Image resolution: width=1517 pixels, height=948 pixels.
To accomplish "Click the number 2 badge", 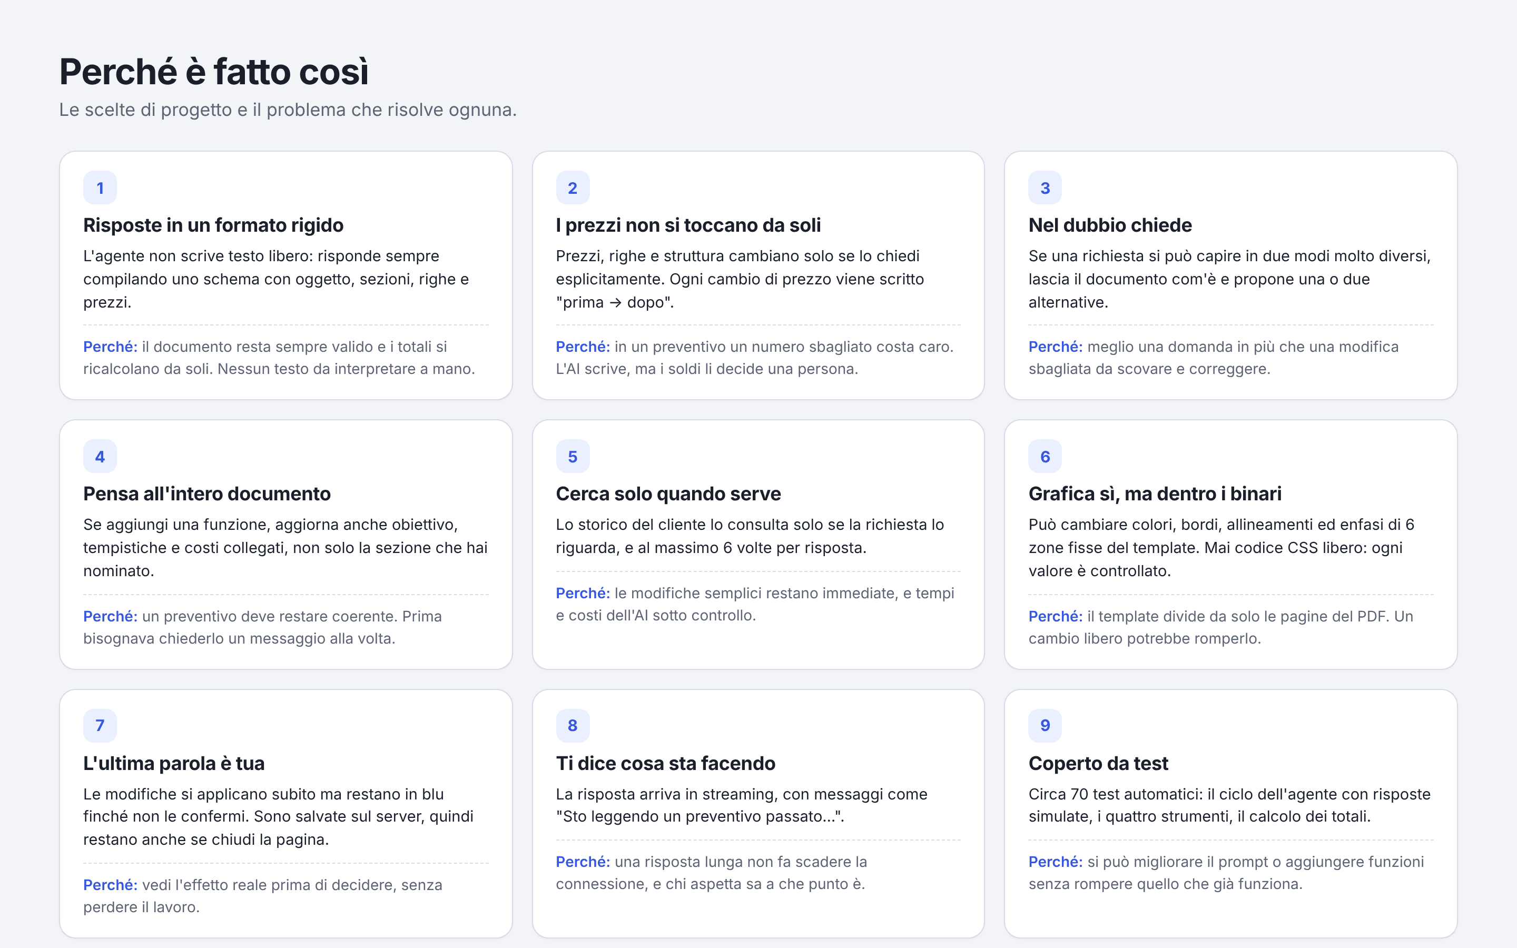I will tap(573, 187).
